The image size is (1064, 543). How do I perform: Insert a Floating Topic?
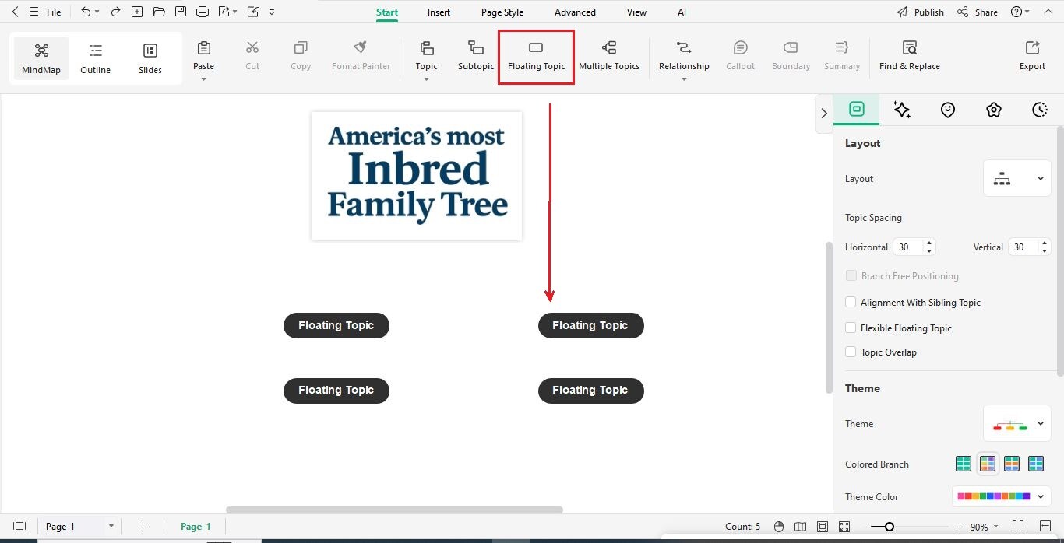(x=536, y=56)
